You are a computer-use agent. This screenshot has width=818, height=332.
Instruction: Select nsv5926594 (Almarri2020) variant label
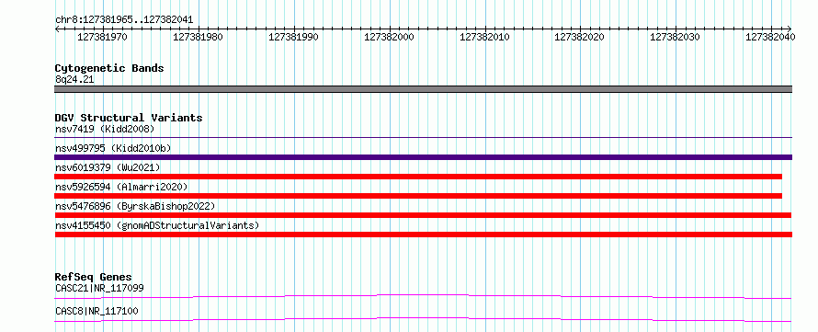pyautogui.click(x=121, y=187)
